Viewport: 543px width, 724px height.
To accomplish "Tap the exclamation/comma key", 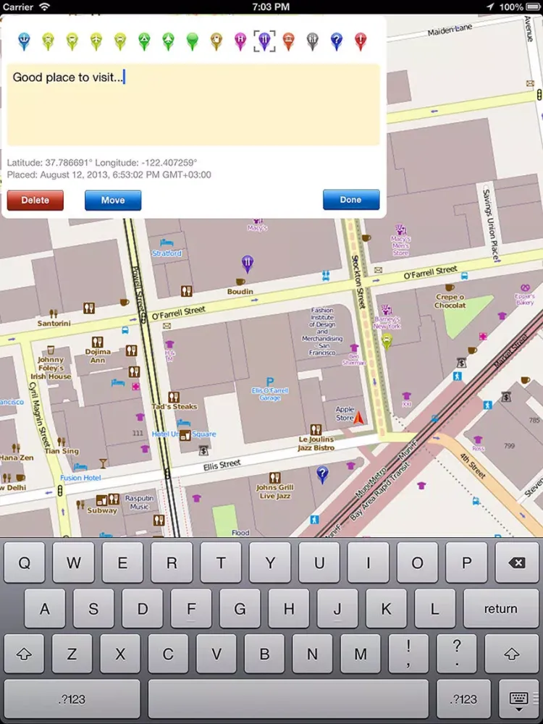I will 408,654.
